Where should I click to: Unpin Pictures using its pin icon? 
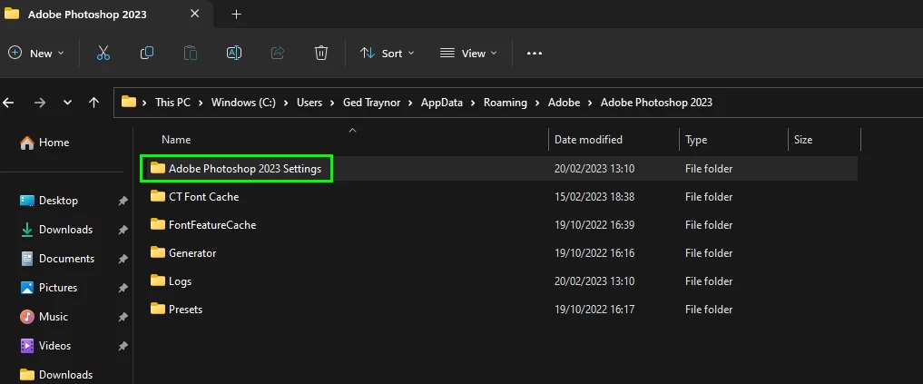click(123, 288)
